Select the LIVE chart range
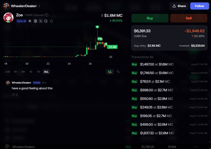Image resolution: width=211 pixels, height=149 pixels. coord(7,72)
